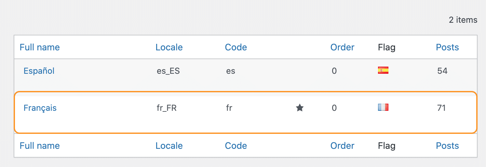Sort by Order in top header
Image resolution: width=486 pixels, height=167 pixels.
click(342, 47)
